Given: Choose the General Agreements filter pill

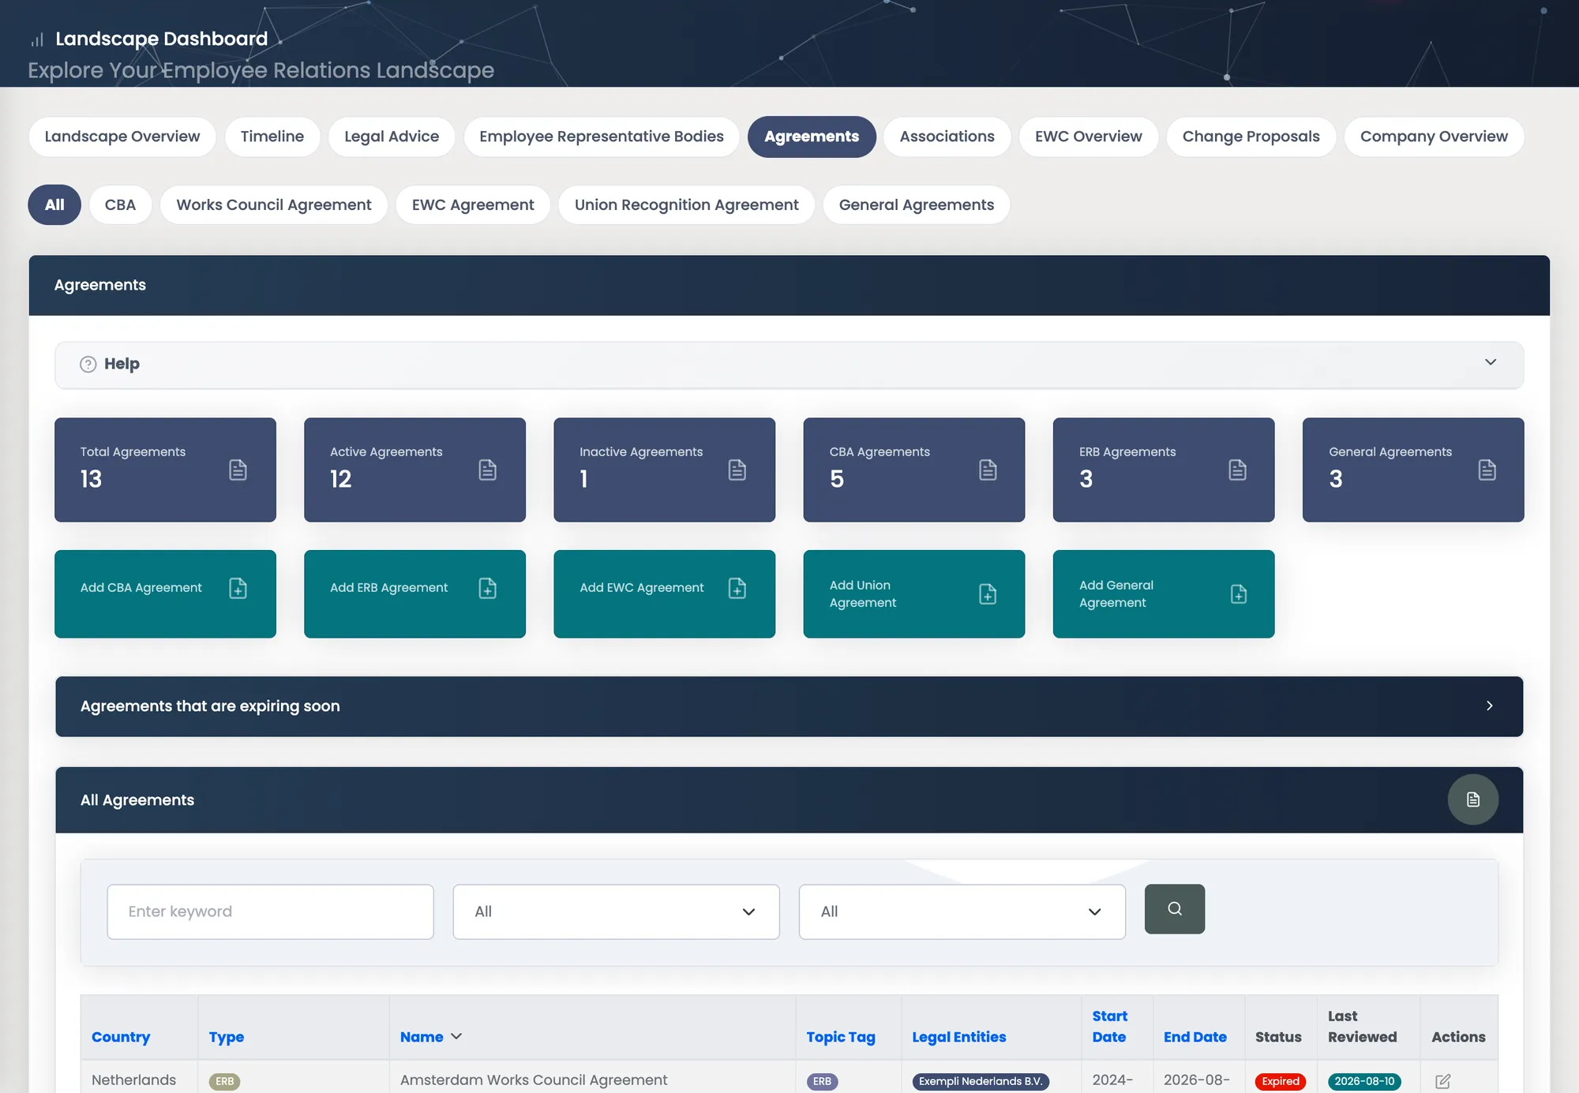Looking at the screenshot, I should coord(916,205).
